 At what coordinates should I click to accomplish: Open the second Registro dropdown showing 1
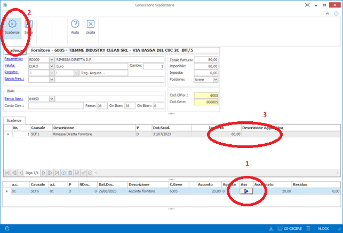click(x=76, y=73)
